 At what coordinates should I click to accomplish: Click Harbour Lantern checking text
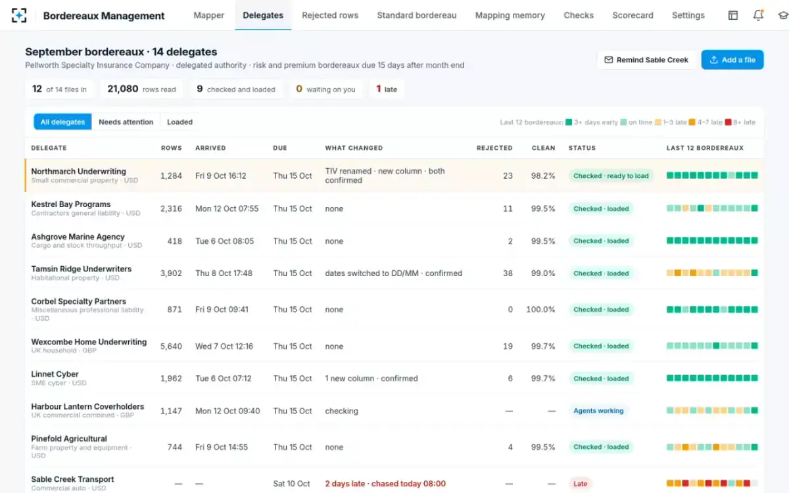341,411
